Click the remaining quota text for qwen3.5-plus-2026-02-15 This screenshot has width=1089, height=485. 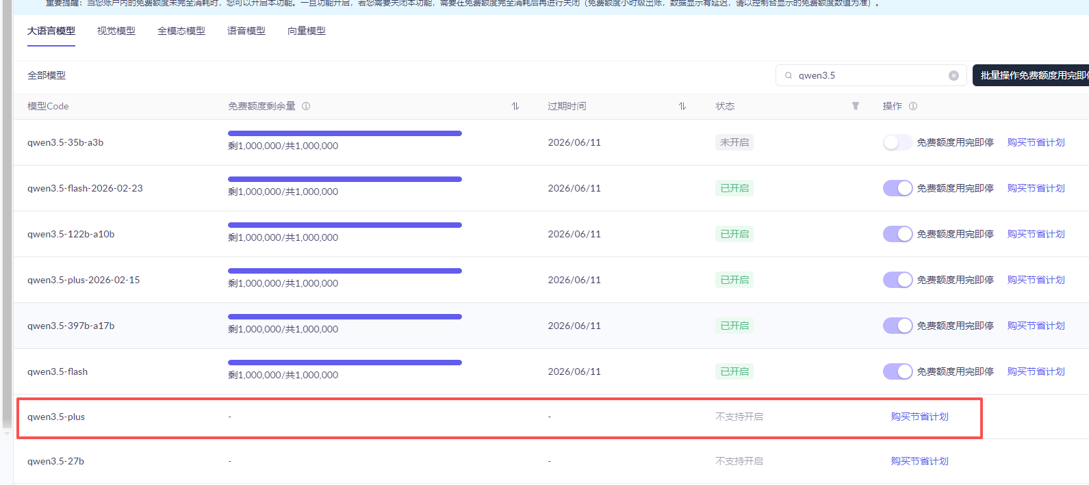pos(283,283)
